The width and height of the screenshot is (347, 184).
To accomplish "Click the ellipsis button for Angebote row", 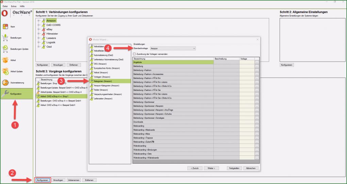I will point(257,63).
